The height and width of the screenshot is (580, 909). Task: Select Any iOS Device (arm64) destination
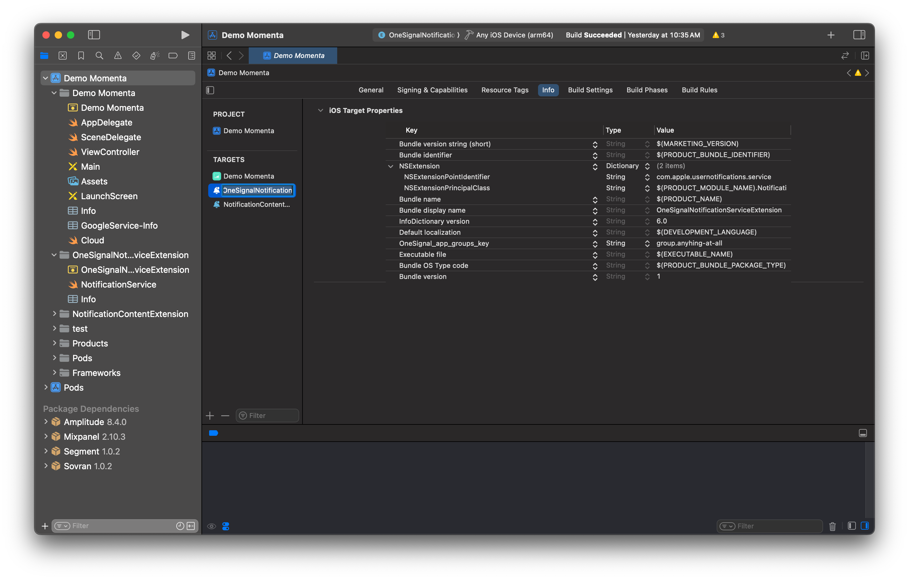(x=509, y=35)
